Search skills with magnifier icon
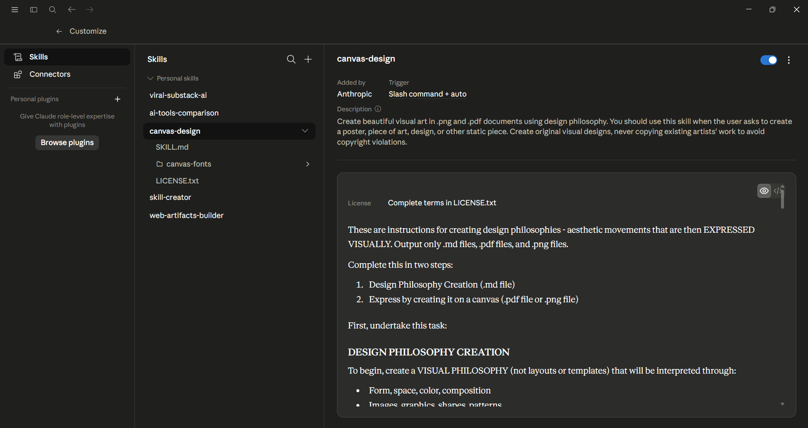The height and width of the screenshot is (428, 808). click(291, 59)
